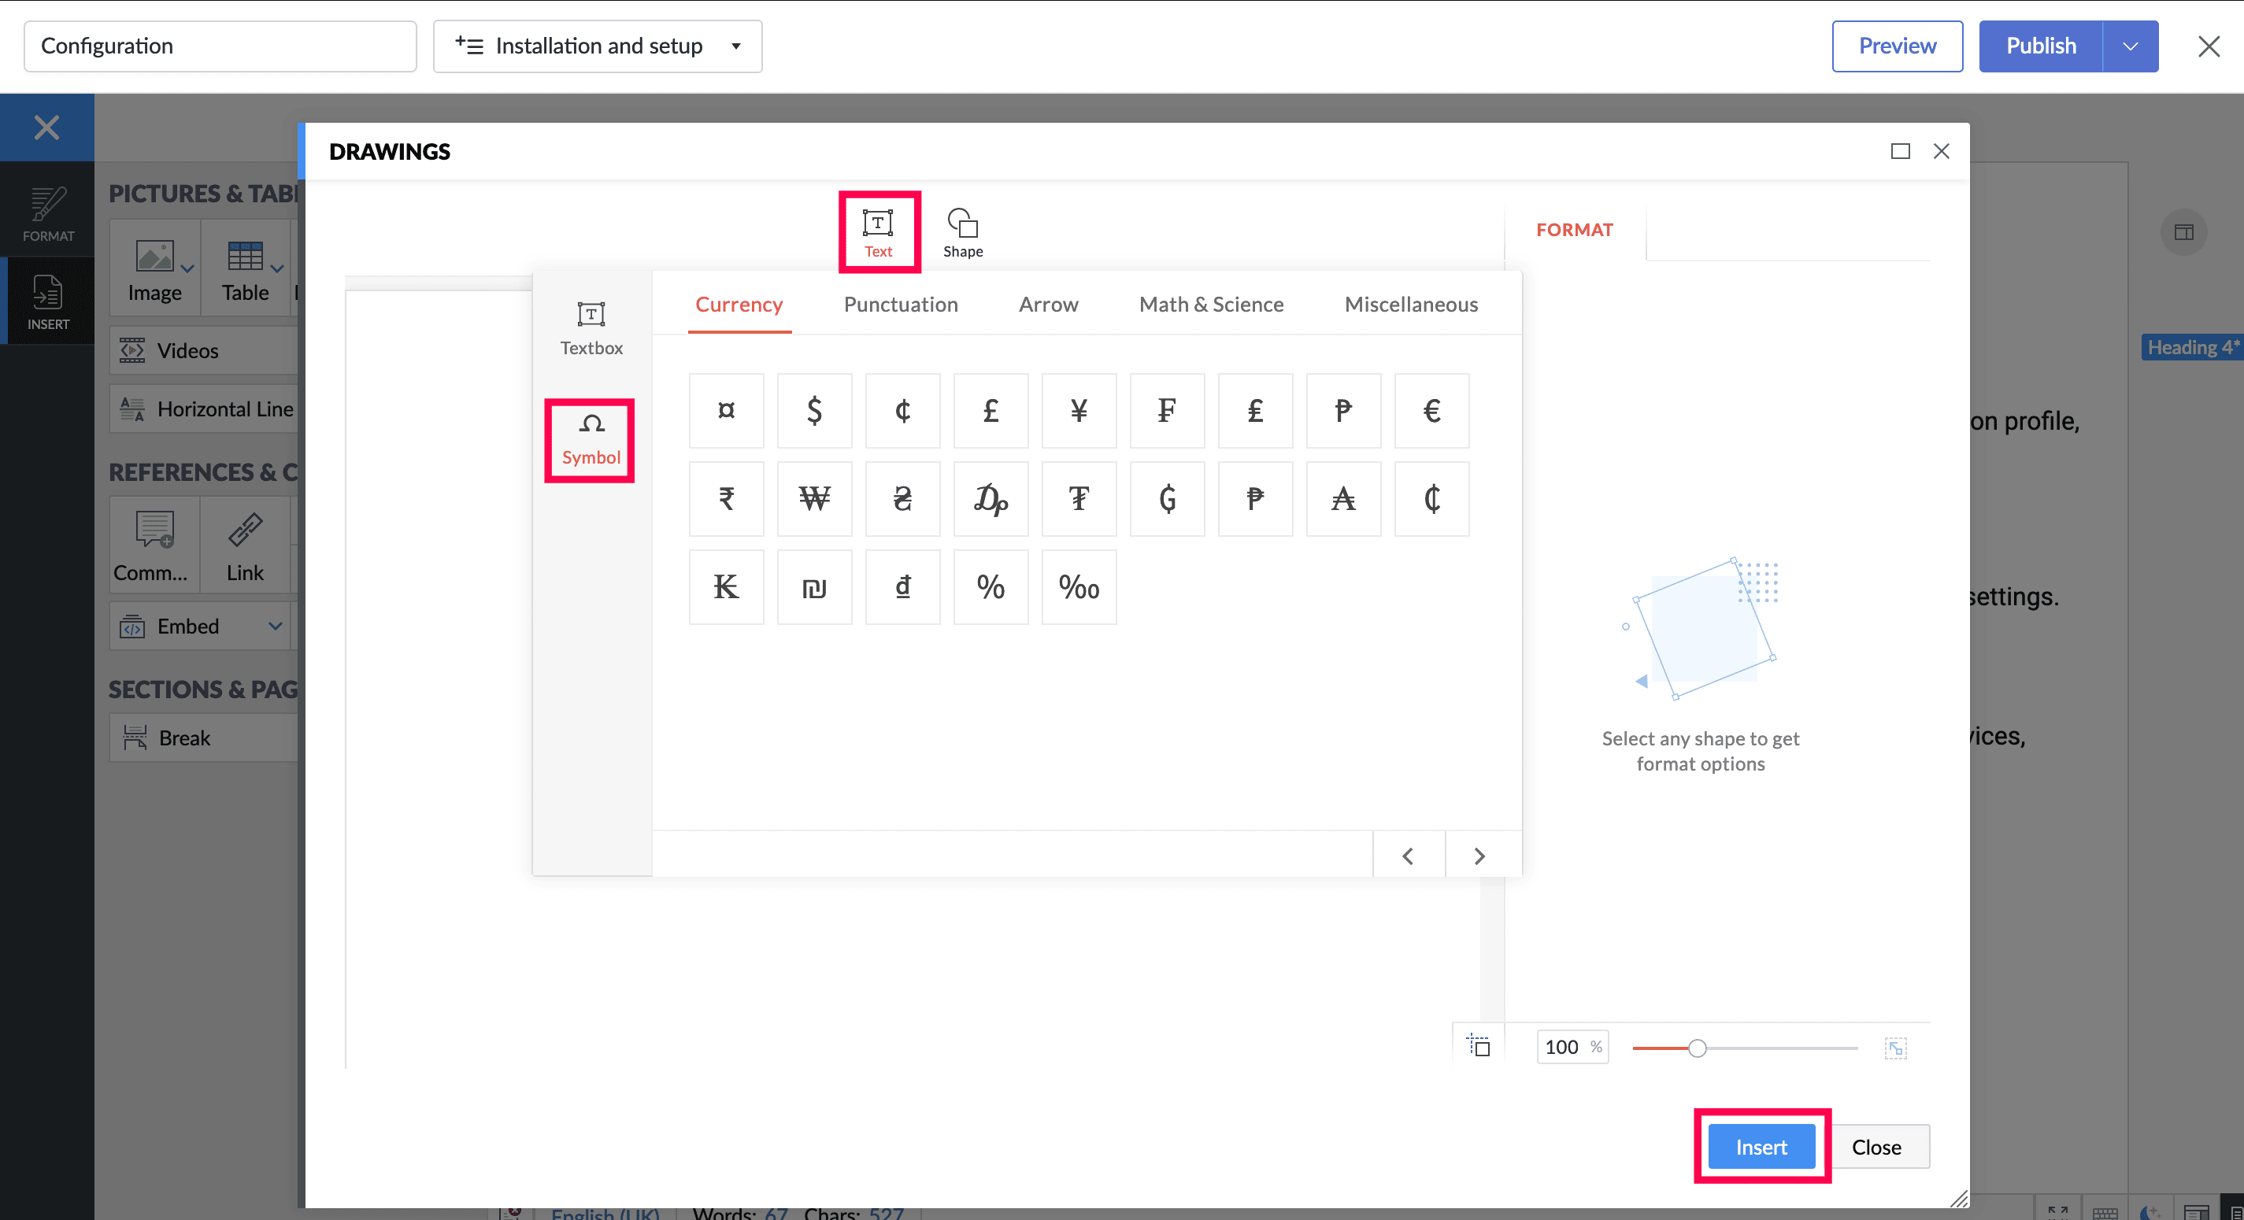Expand the Embed dropdown chevron
This screenshot has width=2244, height=1220.
point(276,626)
